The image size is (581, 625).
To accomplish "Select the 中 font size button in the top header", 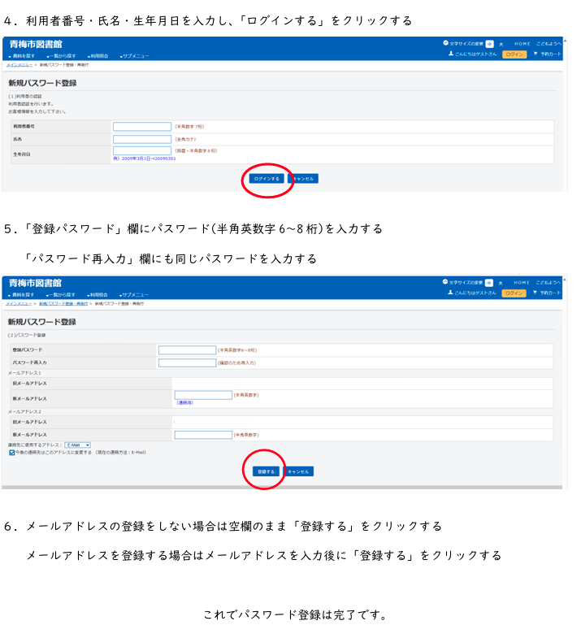I will 489,43.
